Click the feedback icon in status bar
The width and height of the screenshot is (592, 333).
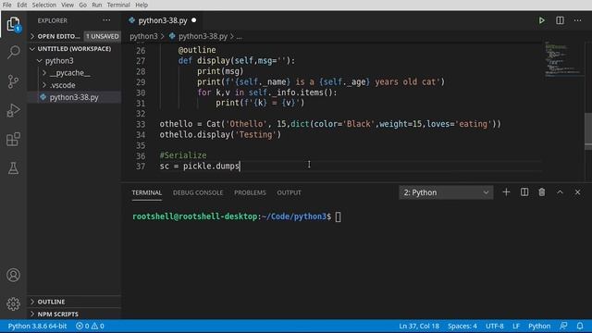tap(563, 326)
